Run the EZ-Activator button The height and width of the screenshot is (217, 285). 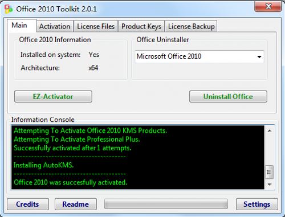pos(53,96)
